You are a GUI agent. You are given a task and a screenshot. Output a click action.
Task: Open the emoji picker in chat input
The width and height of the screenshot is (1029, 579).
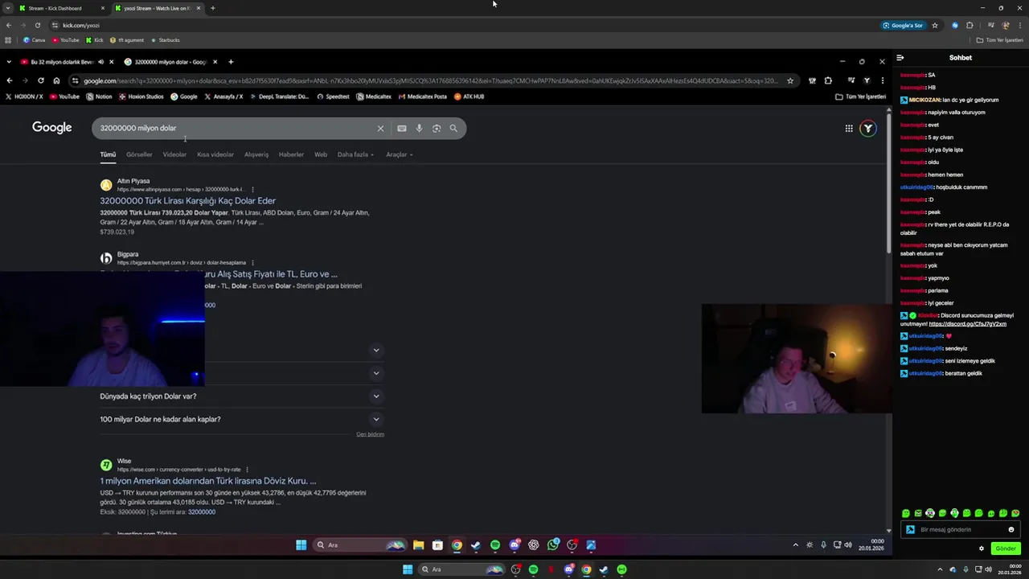pos(1011,530)
